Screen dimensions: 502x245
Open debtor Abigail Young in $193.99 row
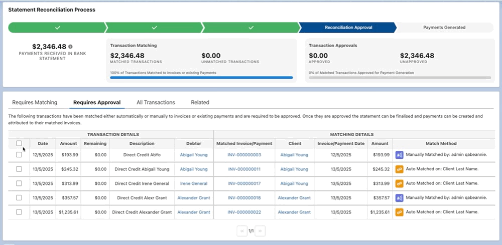click(194, 155)
